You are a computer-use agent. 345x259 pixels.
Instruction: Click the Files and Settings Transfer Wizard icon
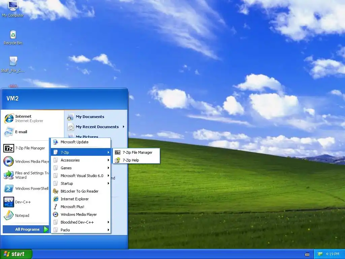(x=9, y=175)
